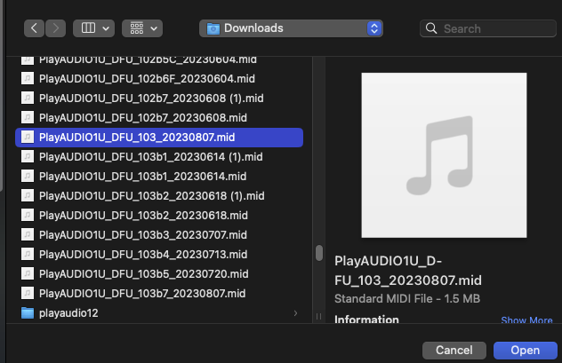Image resolution: width=562 pixels, height=363 pixels.
Task: Click the file list vertical scrollbar thumb
Action: pos(319,253)
